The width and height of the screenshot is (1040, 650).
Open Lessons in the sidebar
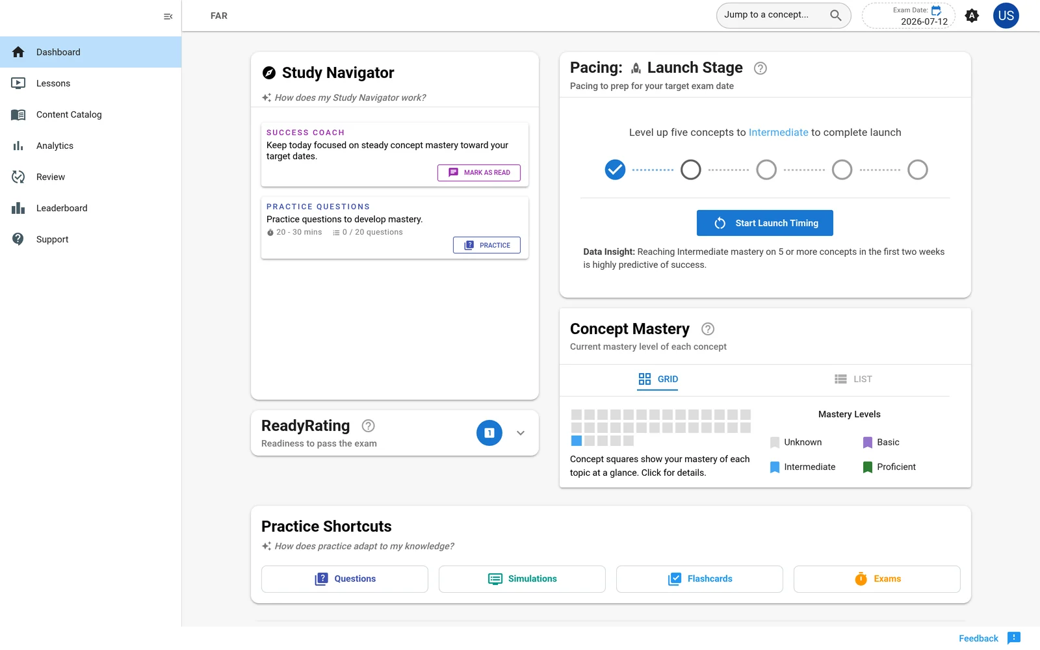click(90, 83)
